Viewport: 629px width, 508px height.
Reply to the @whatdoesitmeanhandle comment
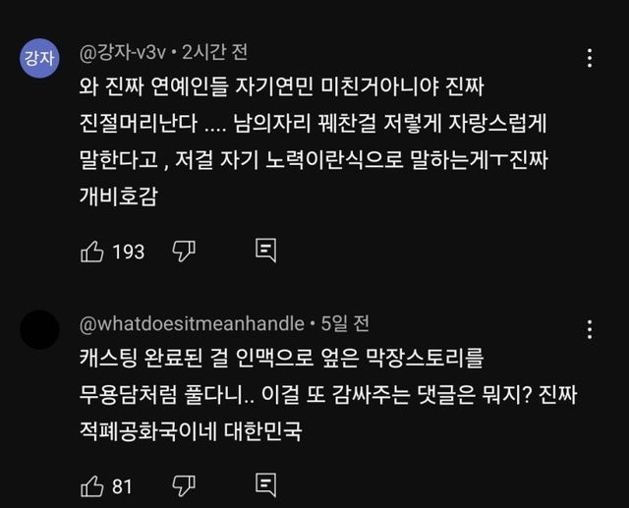264,484
